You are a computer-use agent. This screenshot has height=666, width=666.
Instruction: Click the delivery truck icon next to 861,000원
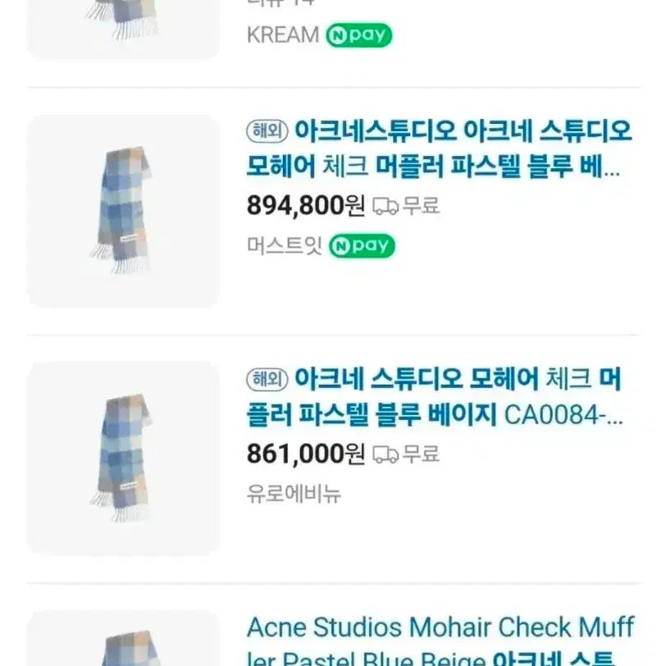coord(385,454)
